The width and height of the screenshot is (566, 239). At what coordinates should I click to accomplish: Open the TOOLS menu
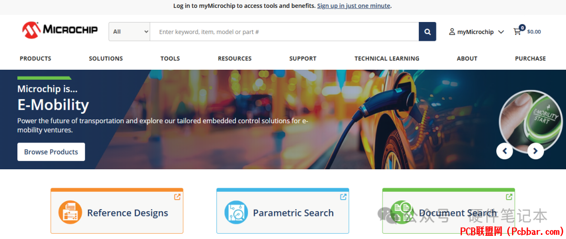coord(170,59)
